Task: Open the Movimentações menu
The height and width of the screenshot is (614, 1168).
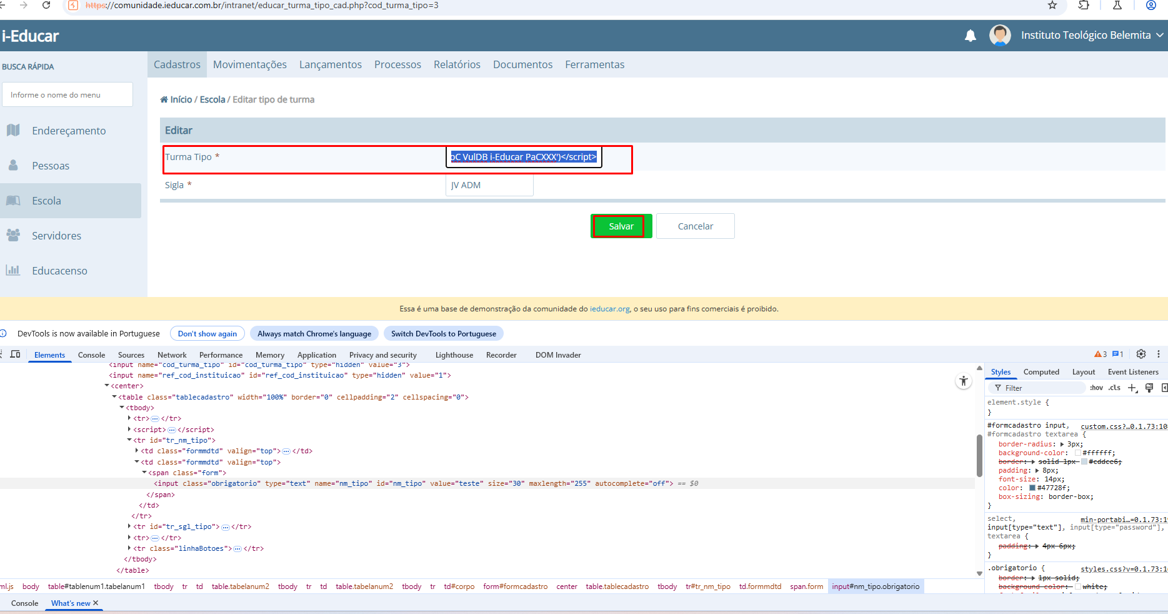Action: (x=250, y=64)
